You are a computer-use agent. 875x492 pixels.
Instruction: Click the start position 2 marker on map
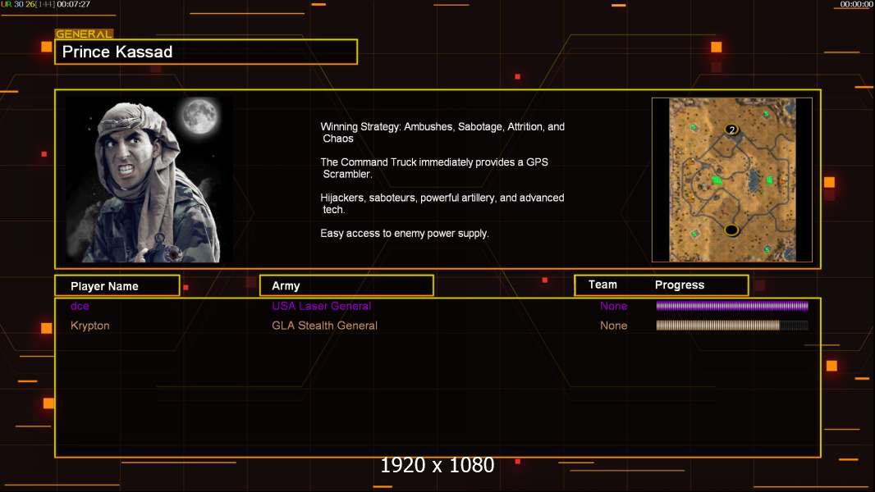coord(731,130)
